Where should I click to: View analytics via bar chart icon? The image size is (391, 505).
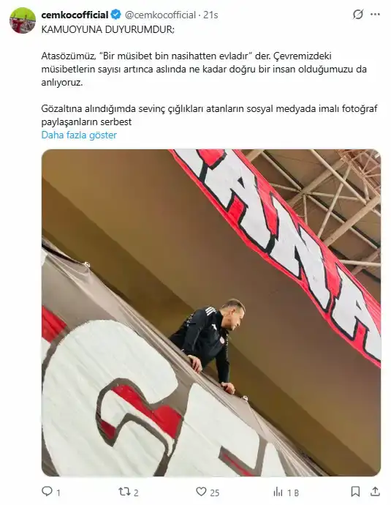[x=278, y=492]
